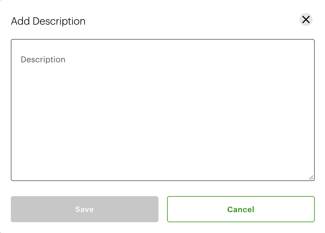This screenshot has height=233, width=325.
Task: Click the textarea resize handle icon
Action: pyautogui.click(x=311, y=177)
